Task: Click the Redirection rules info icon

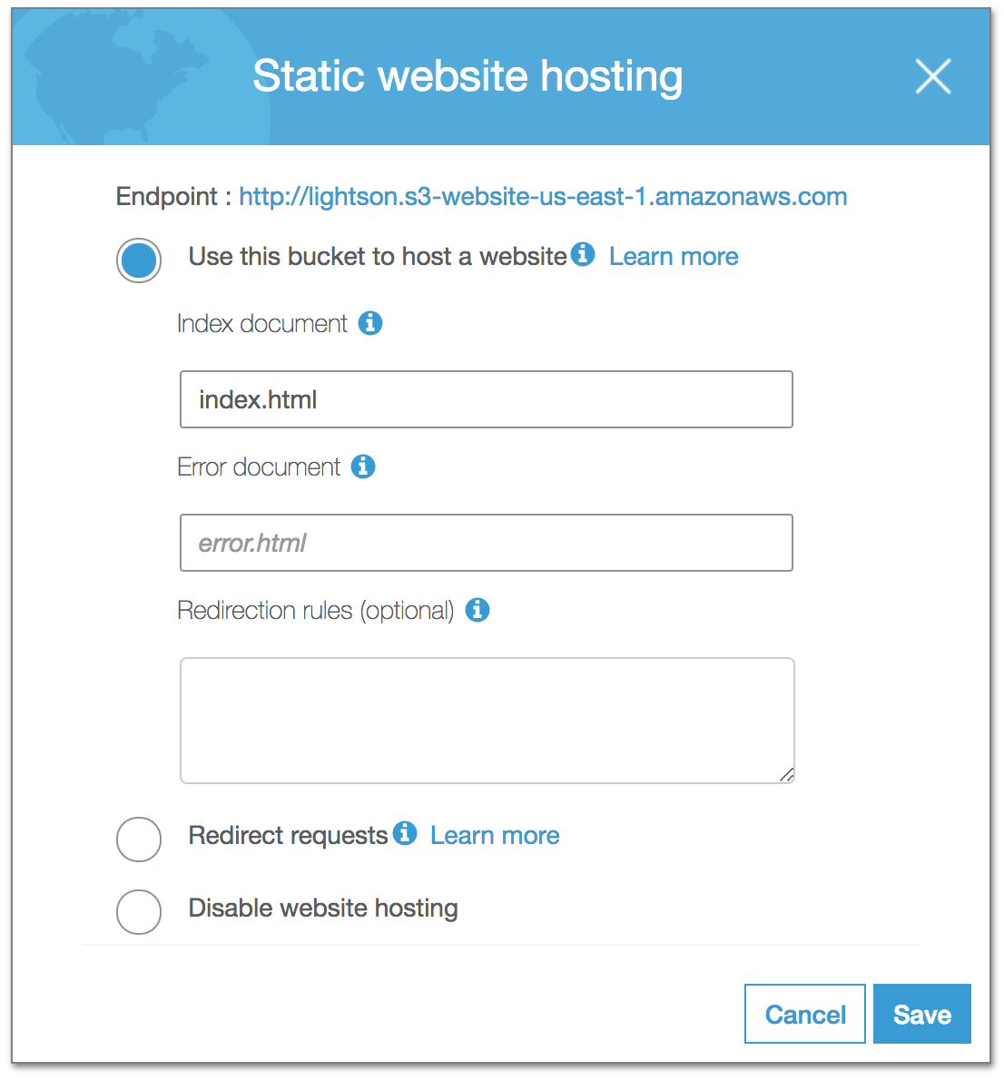Action: [477, 610]
